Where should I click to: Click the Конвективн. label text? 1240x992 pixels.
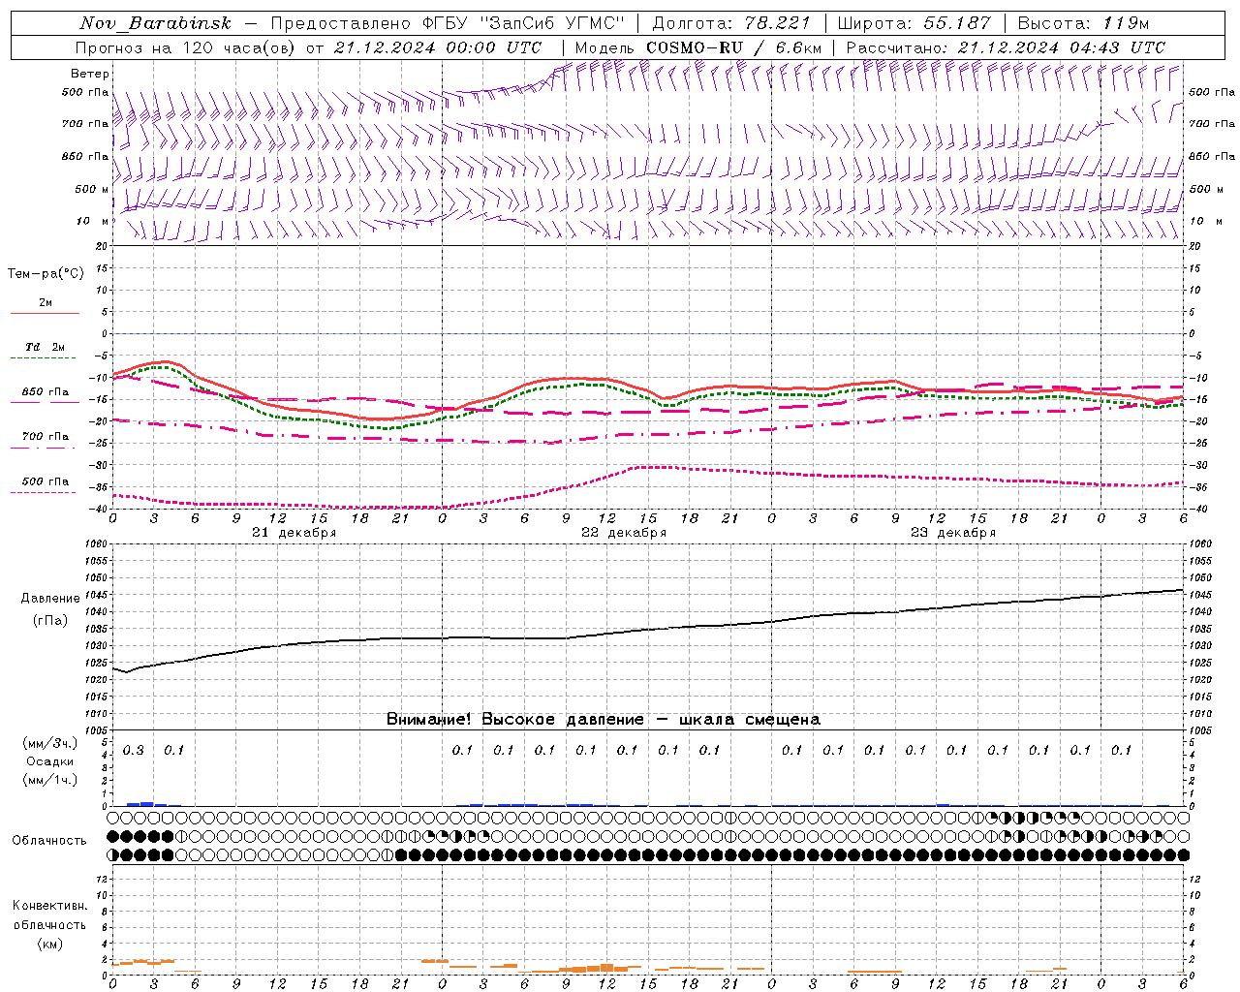click(x=49, y=906)
